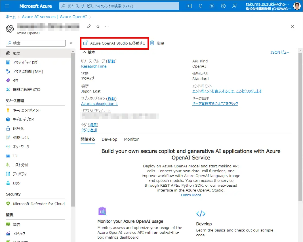Click the link to show the endpoint

point(227,91)
